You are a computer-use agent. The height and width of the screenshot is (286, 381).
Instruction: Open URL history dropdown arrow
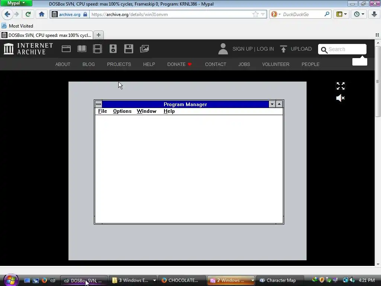(x=263, y=15)
